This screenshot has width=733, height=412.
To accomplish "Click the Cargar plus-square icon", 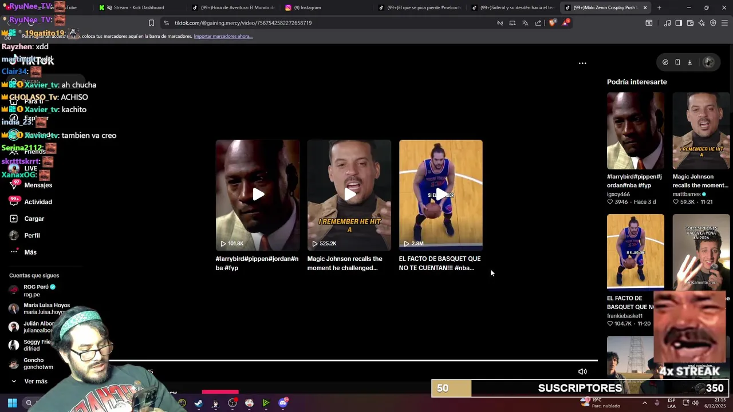I will click(14, 219).
